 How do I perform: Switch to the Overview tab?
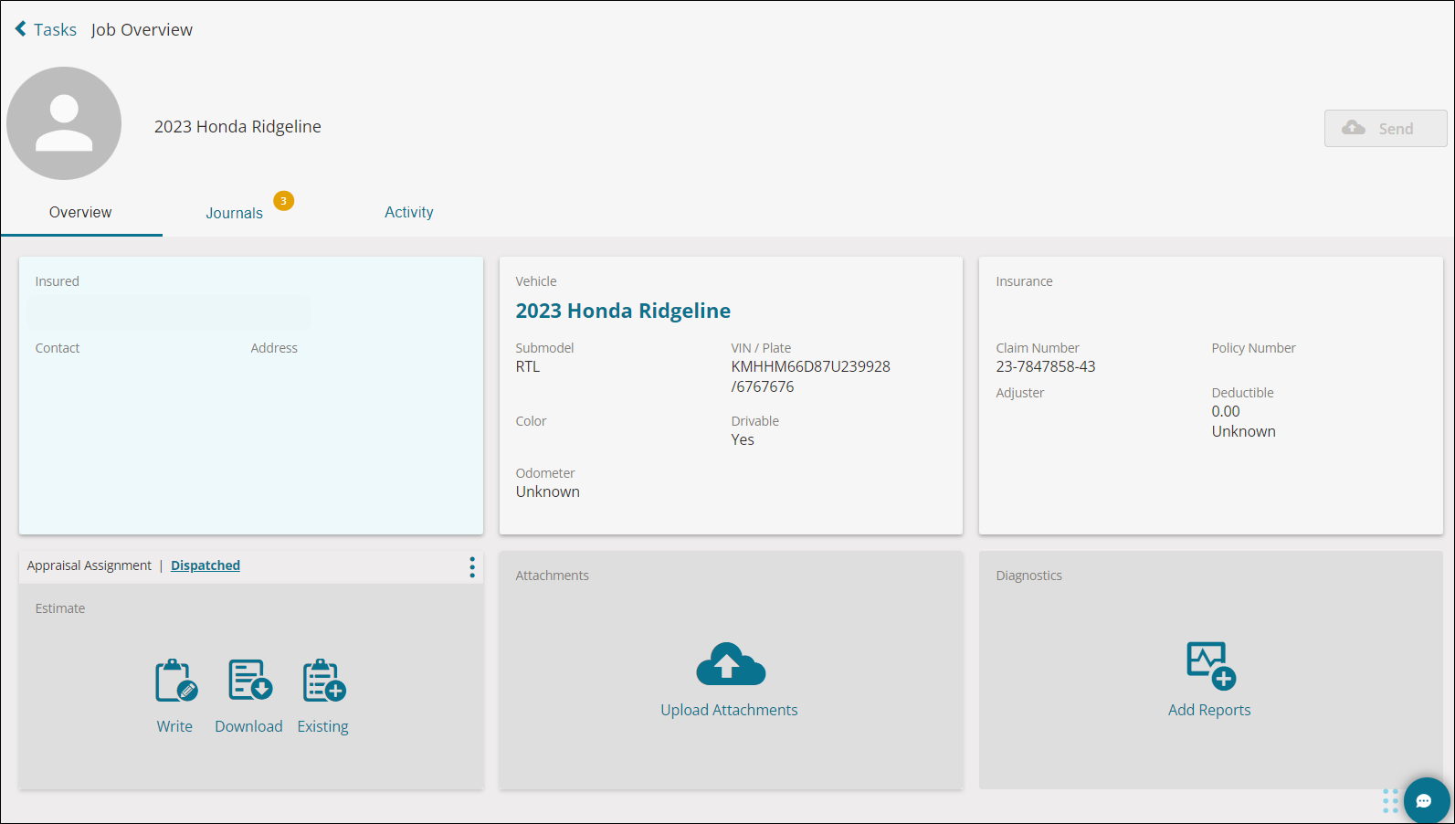80,212
